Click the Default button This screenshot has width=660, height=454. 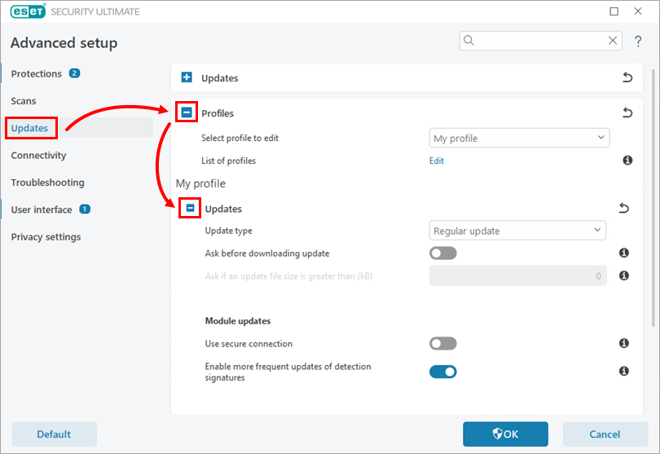pos(54,434)
